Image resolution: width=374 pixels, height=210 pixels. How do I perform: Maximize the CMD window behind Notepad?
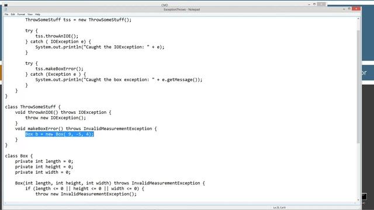[314, 4]
